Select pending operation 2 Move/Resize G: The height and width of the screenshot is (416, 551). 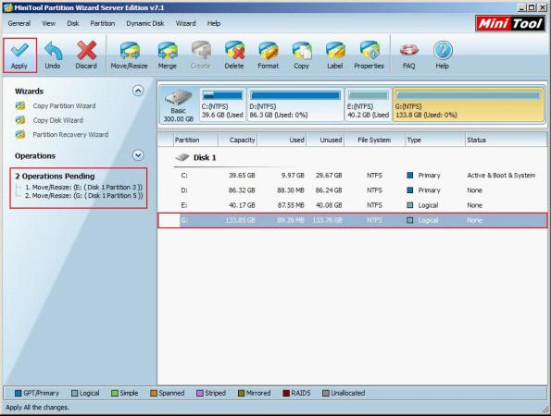click(x=83, y=196)
